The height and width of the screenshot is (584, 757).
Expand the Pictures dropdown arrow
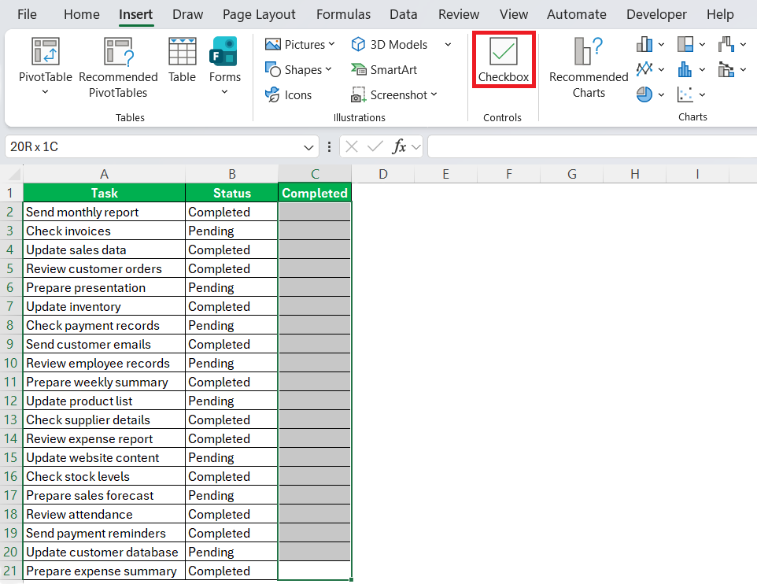point(331,44)
